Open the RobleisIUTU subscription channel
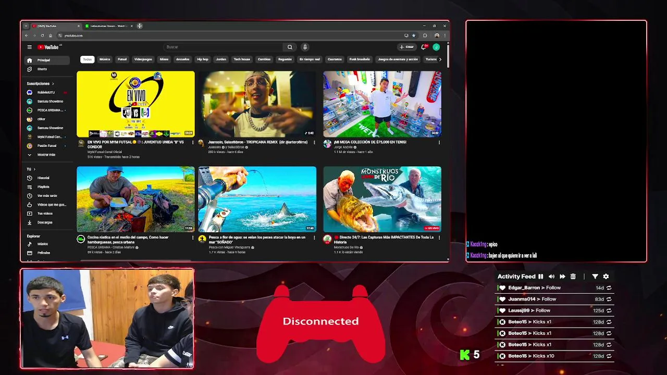The height and width of the screenshot is (375, 667). [47, 92]
